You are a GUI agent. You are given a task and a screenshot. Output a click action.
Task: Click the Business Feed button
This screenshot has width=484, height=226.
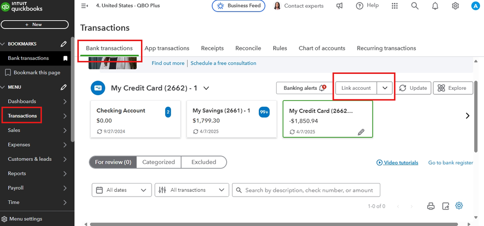tap(238, 6)
